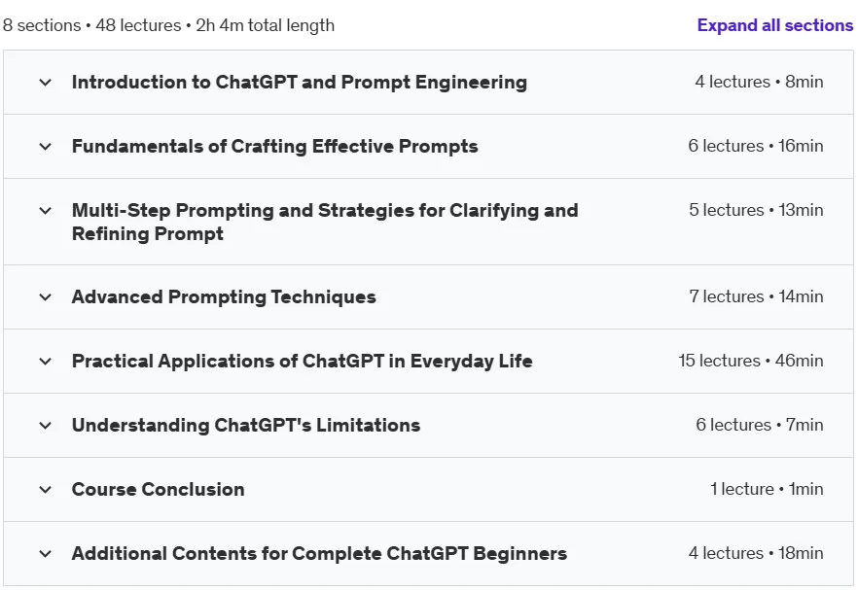This screenshot has height=590, width=858.
Task: Expand Understanding ChatGPT's Limitations chevron
Action: (x=46, y=426)
